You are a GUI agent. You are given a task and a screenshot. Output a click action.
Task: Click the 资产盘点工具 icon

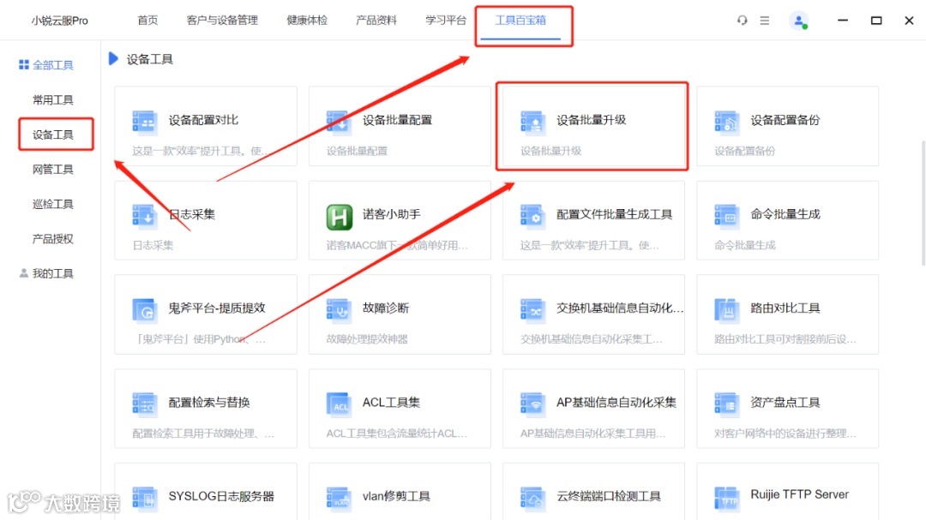coord(726,404)
